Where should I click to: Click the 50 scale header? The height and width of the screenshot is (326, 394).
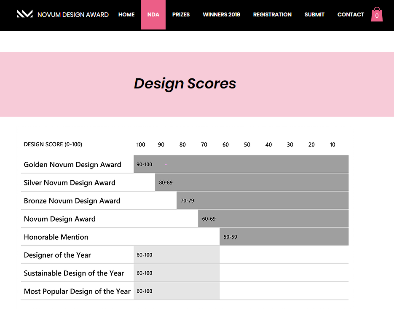click(247, 144)
